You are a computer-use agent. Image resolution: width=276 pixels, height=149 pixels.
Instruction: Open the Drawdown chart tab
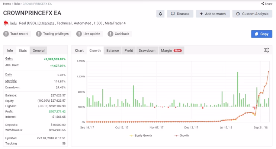147,50
